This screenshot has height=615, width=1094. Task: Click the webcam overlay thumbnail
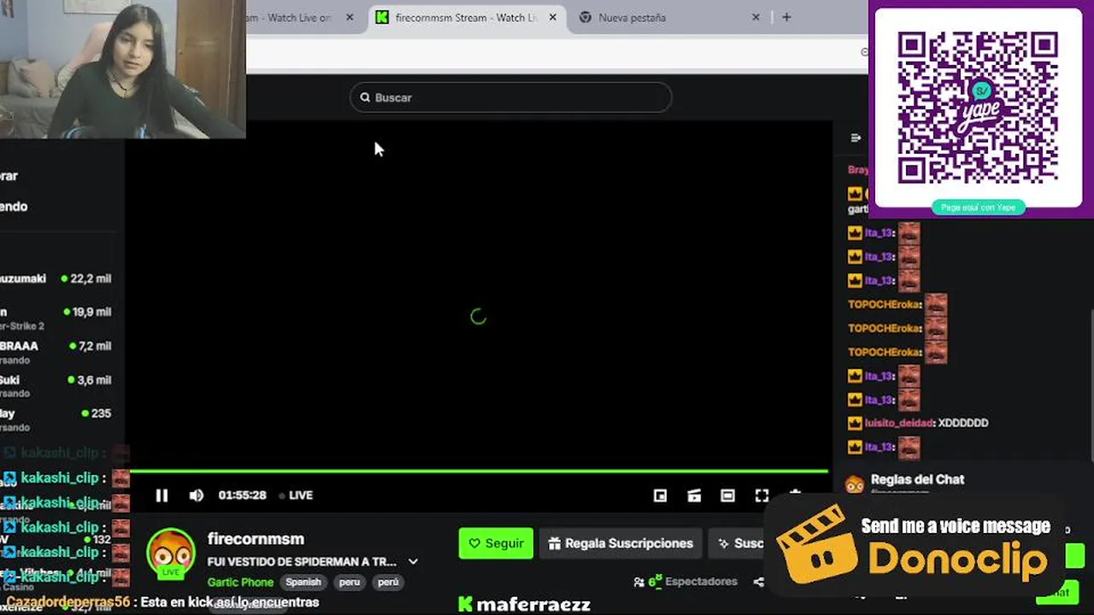pyautogui.click(x=123, y=69)
